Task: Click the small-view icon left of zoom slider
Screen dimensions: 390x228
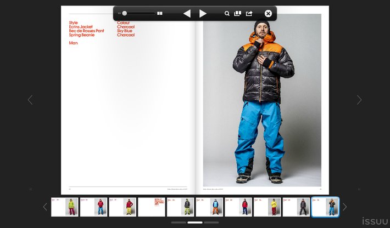Action: coord(119,13)
